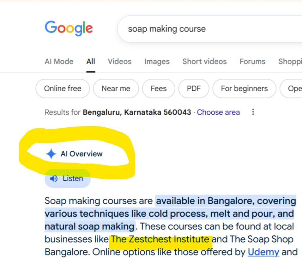Switch to the AI Mode tab
This screenshot has height=258, width=302.
59,61
